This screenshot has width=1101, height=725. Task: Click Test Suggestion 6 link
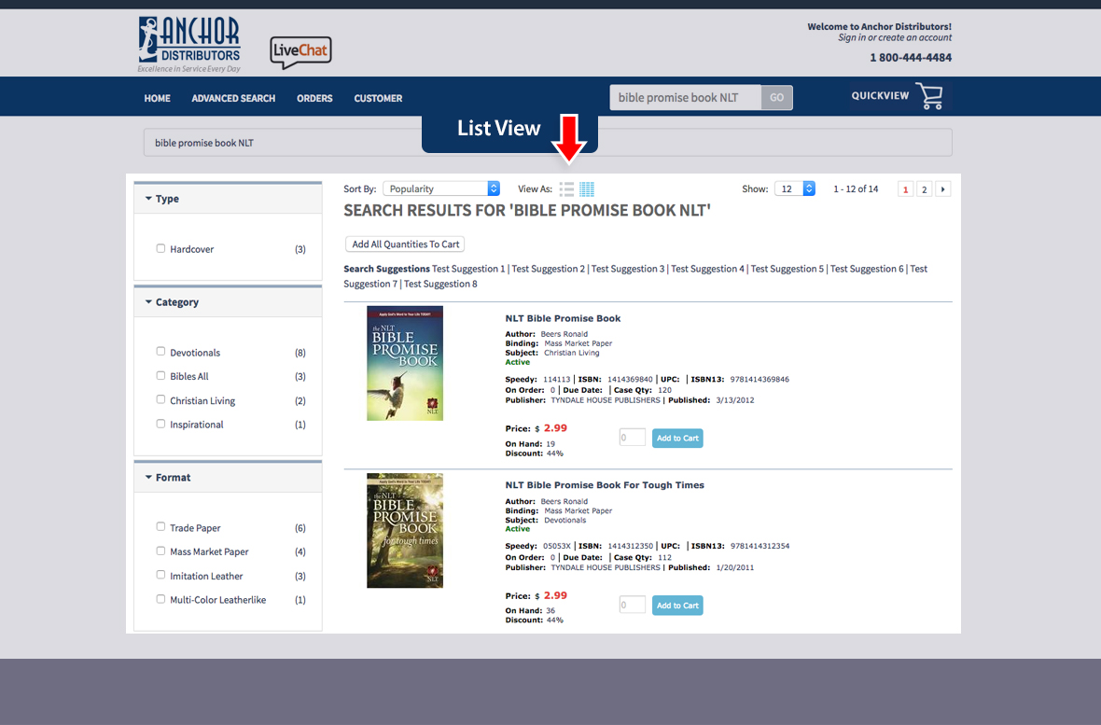(867, 269)
